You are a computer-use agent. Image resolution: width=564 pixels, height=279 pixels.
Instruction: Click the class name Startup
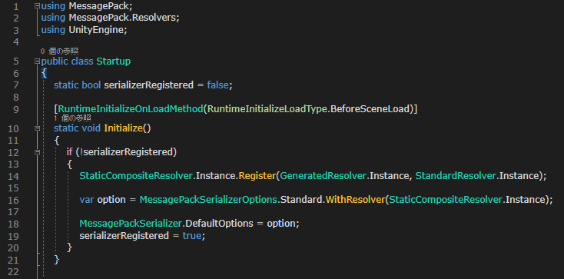tap(114, 61)
